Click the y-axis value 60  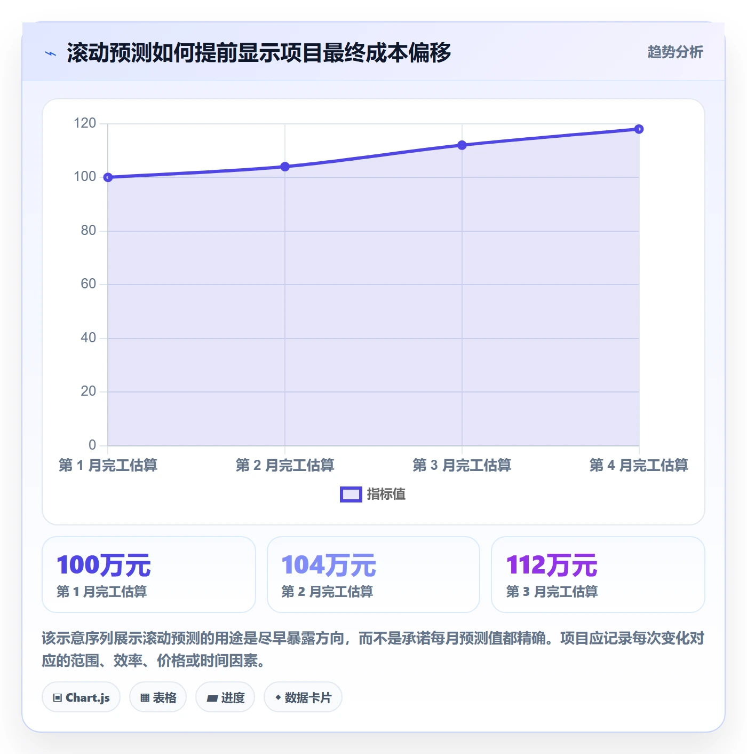[x=89, y=284]
